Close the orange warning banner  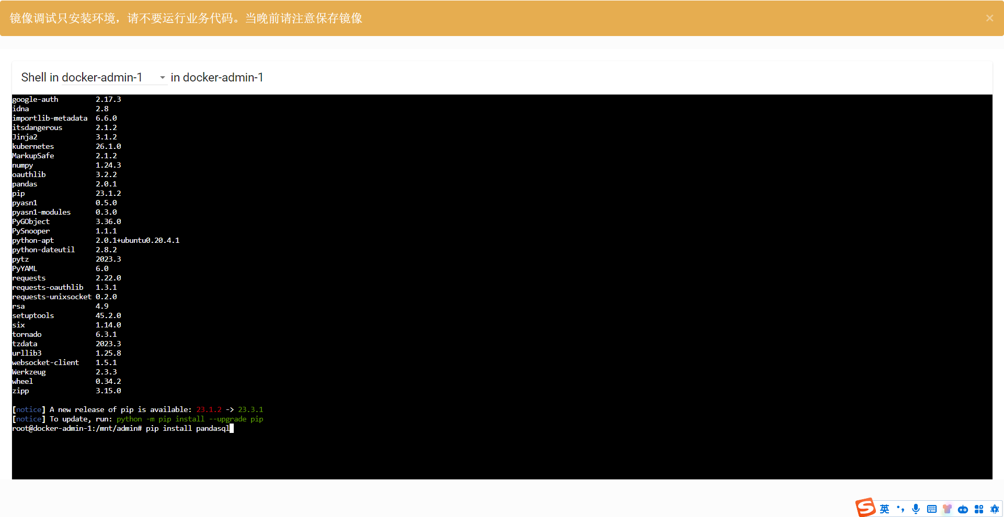(x=989, y=18)
